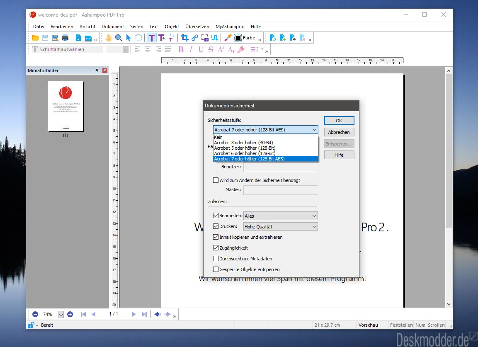Click the Benutzer password field
Image resolution: width=478 pixels, height=347 pixels.
point(281,167)
